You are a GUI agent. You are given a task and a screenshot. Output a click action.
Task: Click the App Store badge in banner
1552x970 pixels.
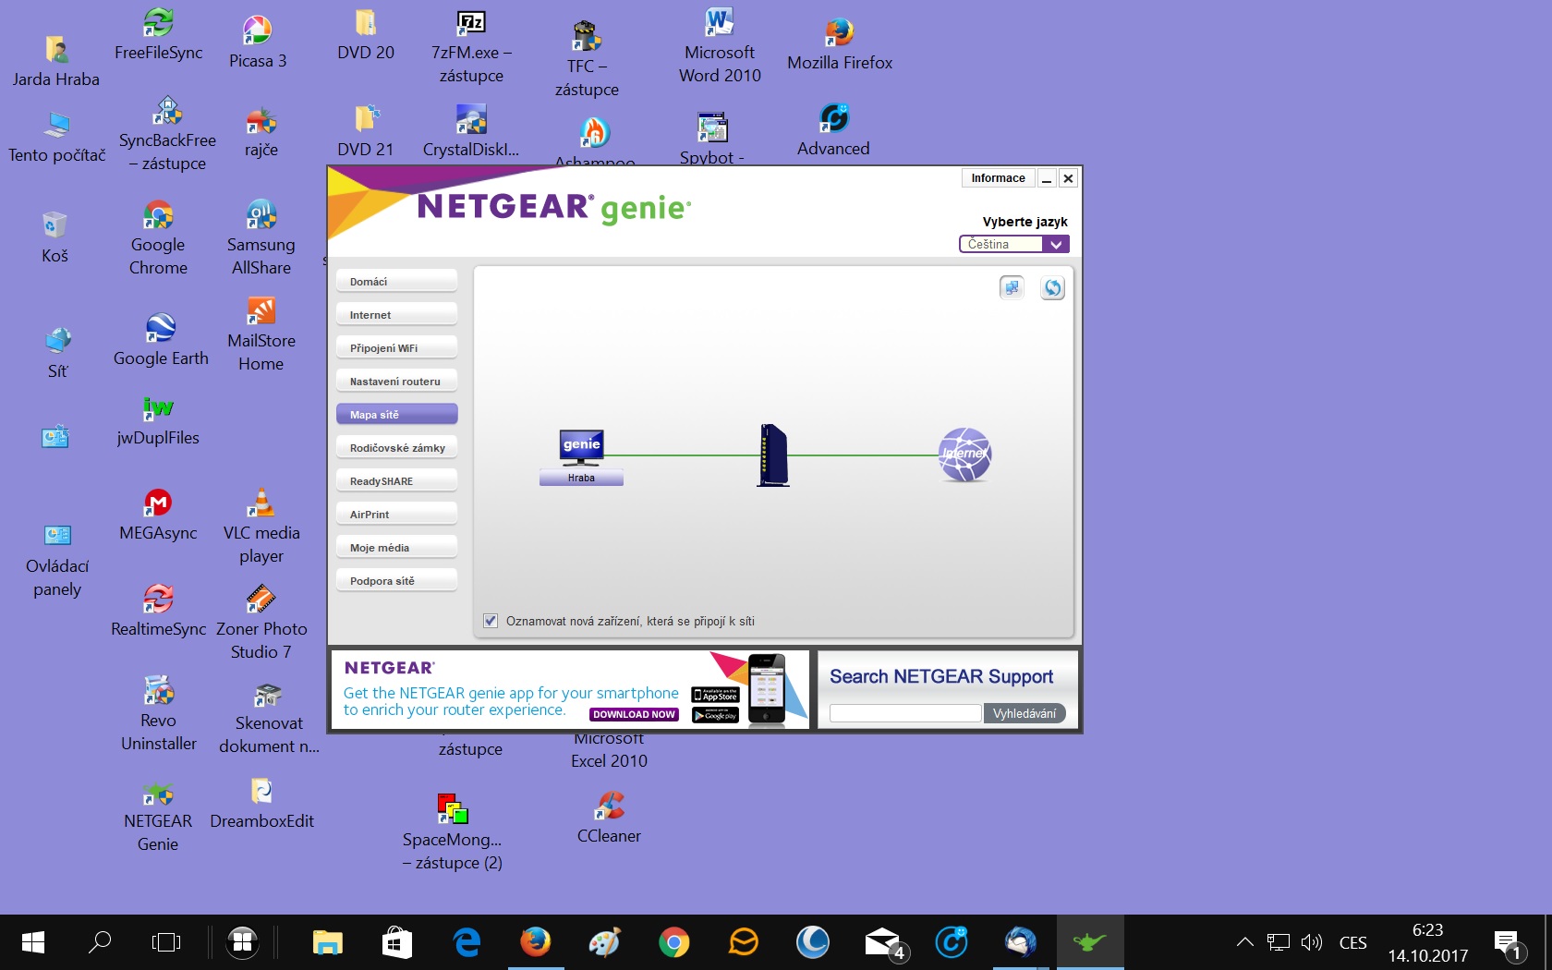(x=716, y=696)
